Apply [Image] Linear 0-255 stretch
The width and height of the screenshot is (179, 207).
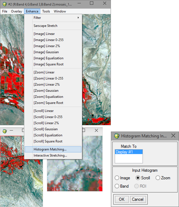coord(53,40)
